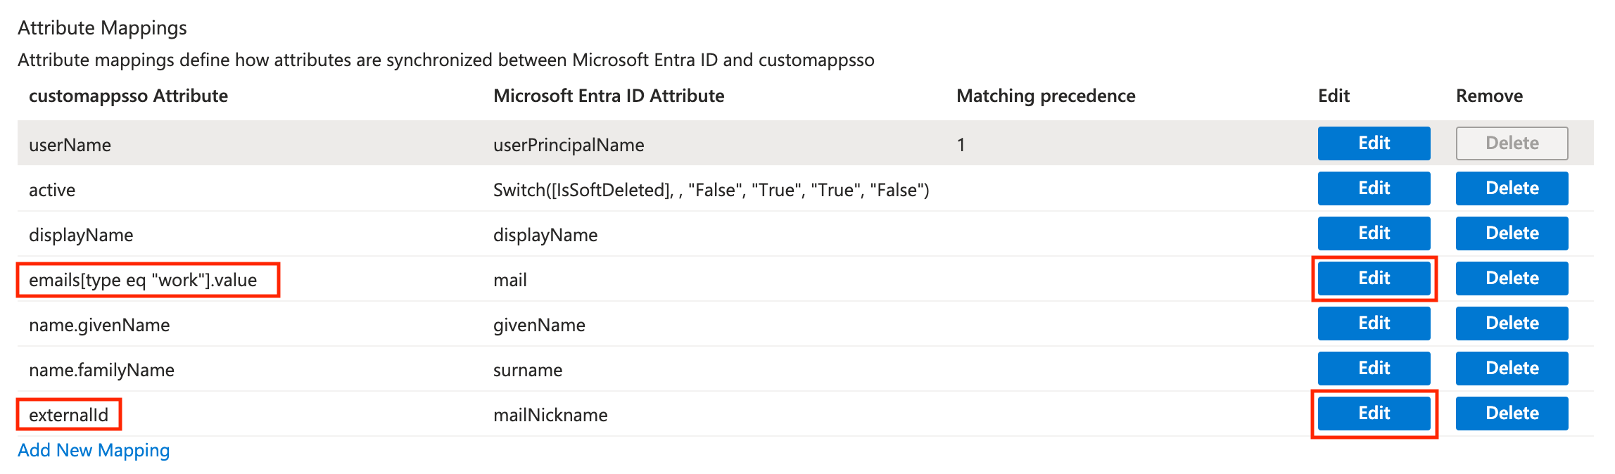
Task: Select the active attribute cell
Action: (x=52, y=190)
